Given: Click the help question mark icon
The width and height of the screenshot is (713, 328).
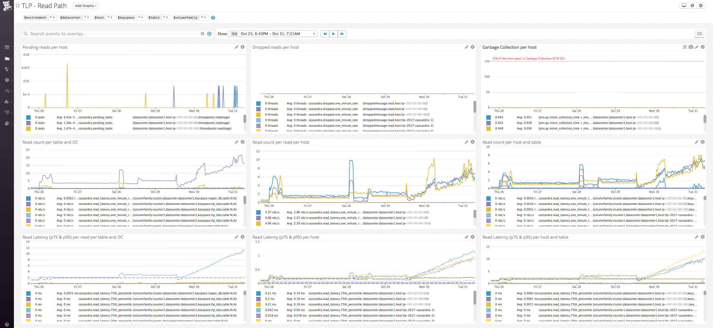Looking at the screenshot, I should click(x=213, y=18).
